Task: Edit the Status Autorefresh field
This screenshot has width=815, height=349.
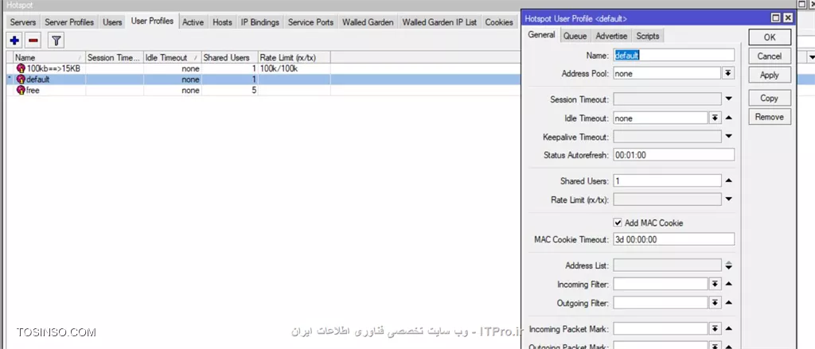Action: tap(674, 155)
